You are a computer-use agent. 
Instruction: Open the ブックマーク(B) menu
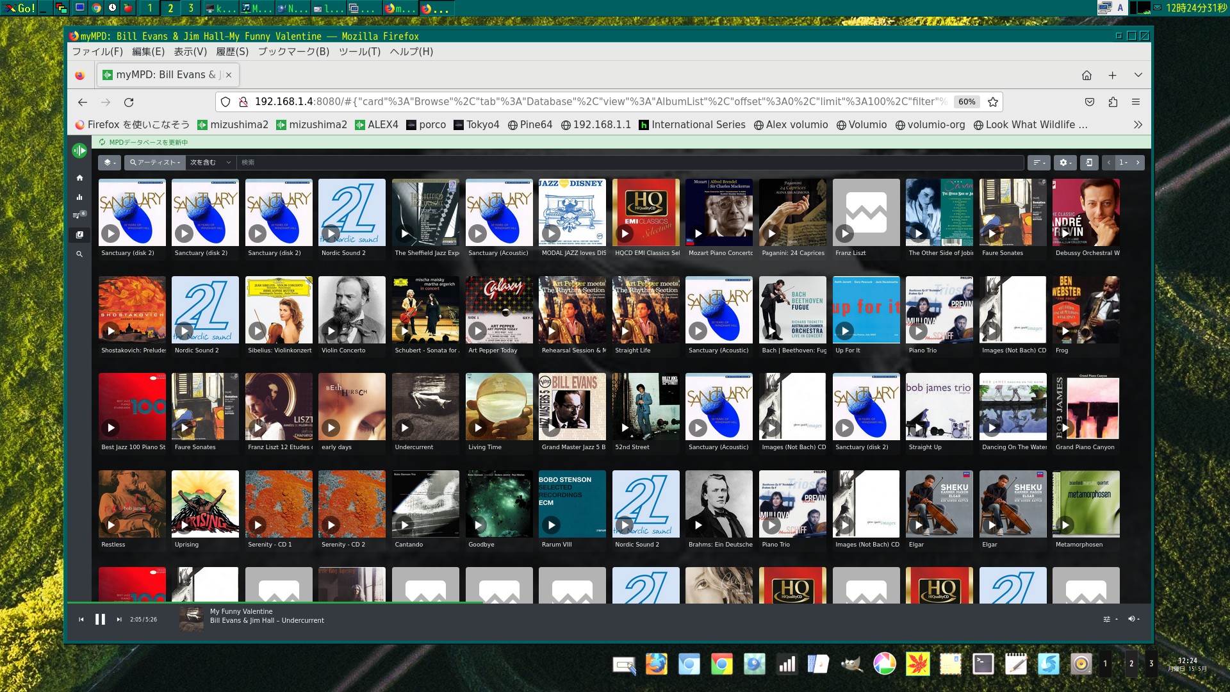[x=293, y=52]
